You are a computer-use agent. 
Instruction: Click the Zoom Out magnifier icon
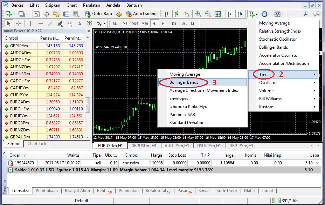(x=208, y=14)
